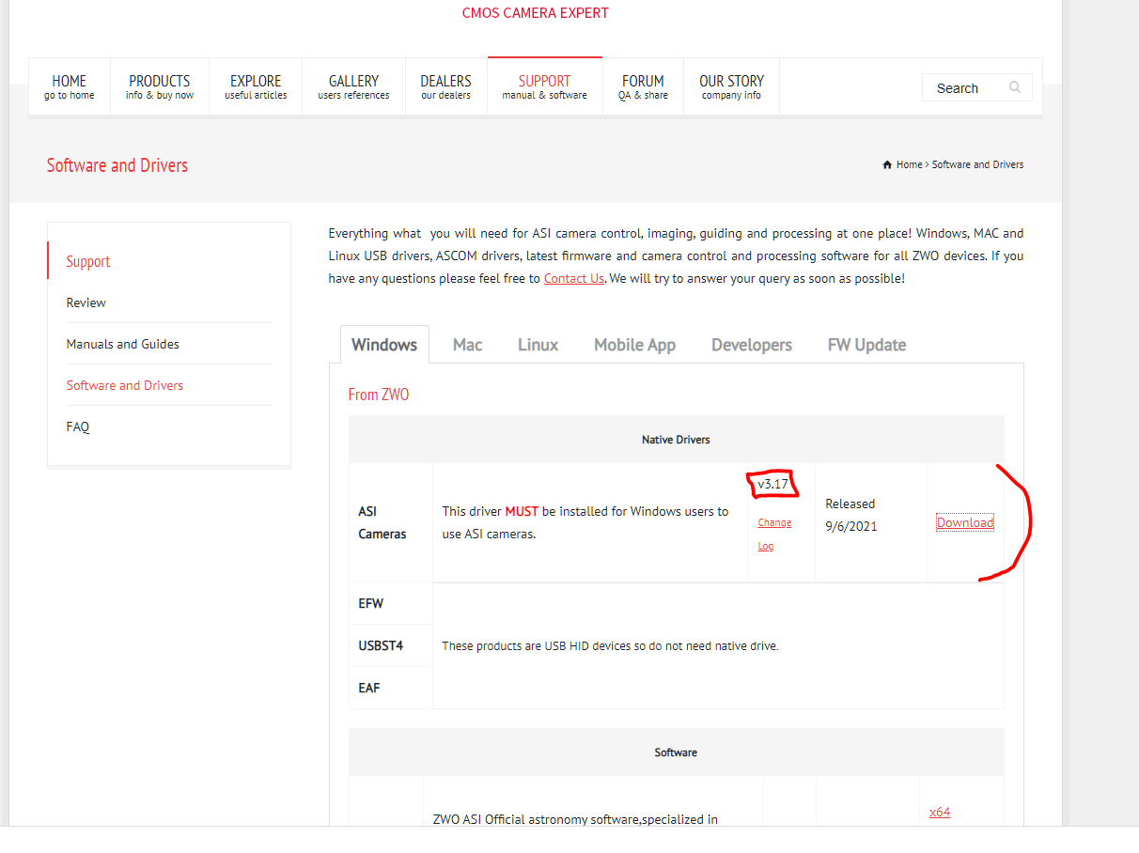The image size is (1139, 853).
Task: Click the EFW row label
Action: [371, 603]
